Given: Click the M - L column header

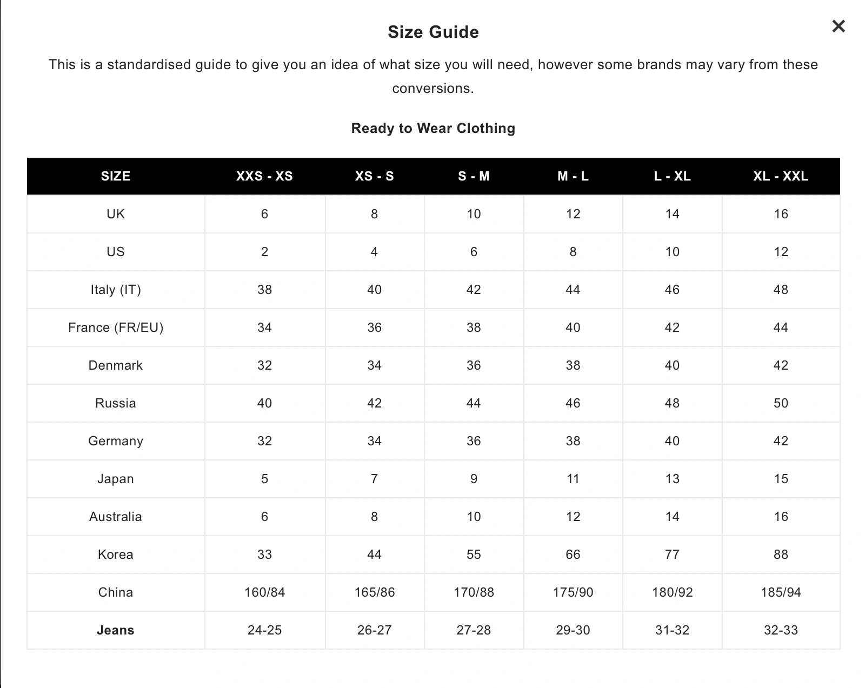Looking at the screenshot, I should pos(573,176).
